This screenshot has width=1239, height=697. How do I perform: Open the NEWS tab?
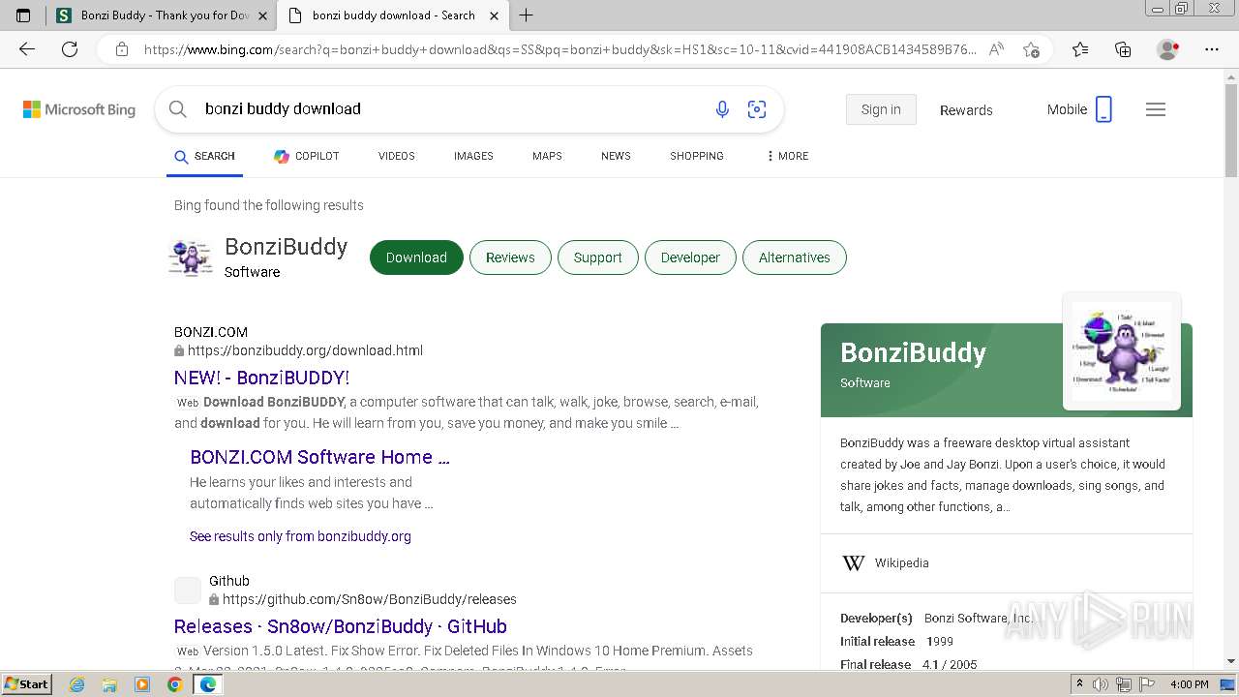point(616,156)
